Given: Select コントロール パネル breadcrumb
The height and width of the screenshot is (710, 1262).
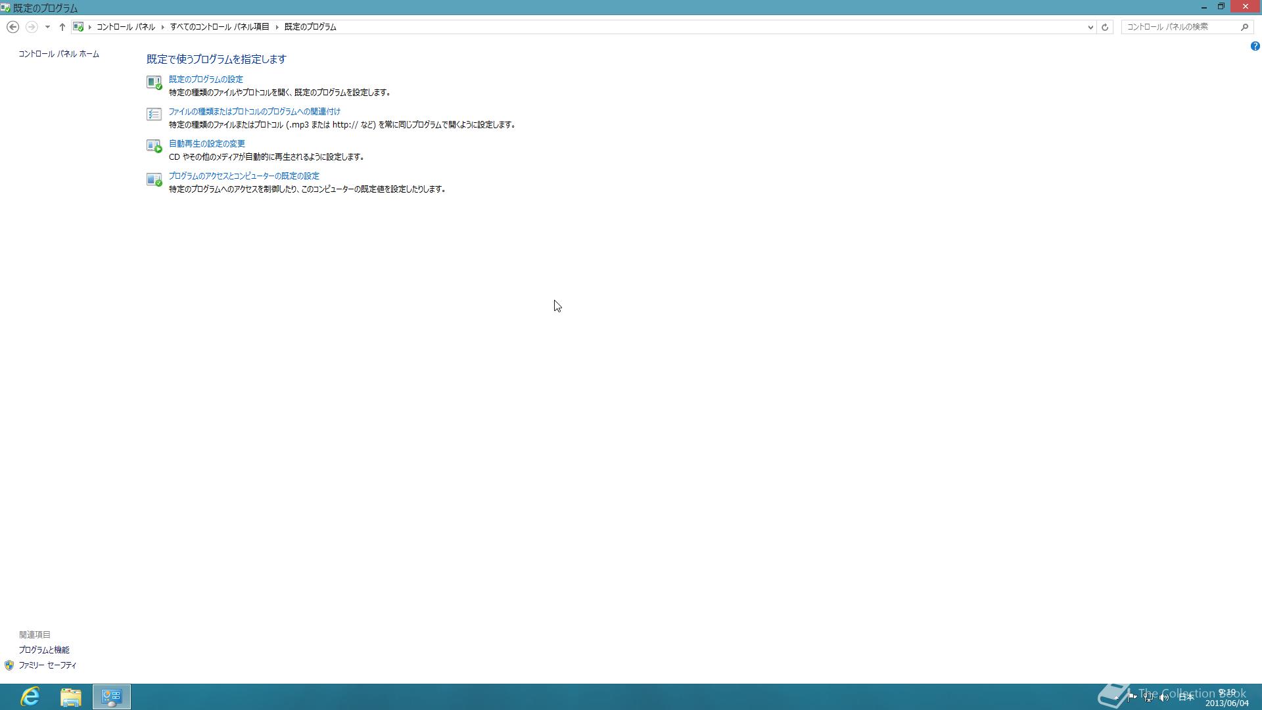Looking at the screenshot, I should tap(126, 27).
